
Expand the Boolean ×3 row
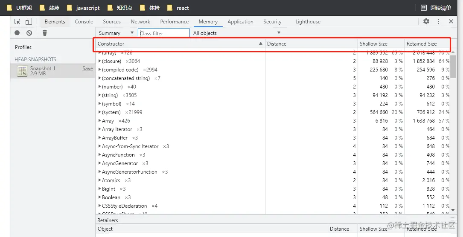(x=99, y=197)
